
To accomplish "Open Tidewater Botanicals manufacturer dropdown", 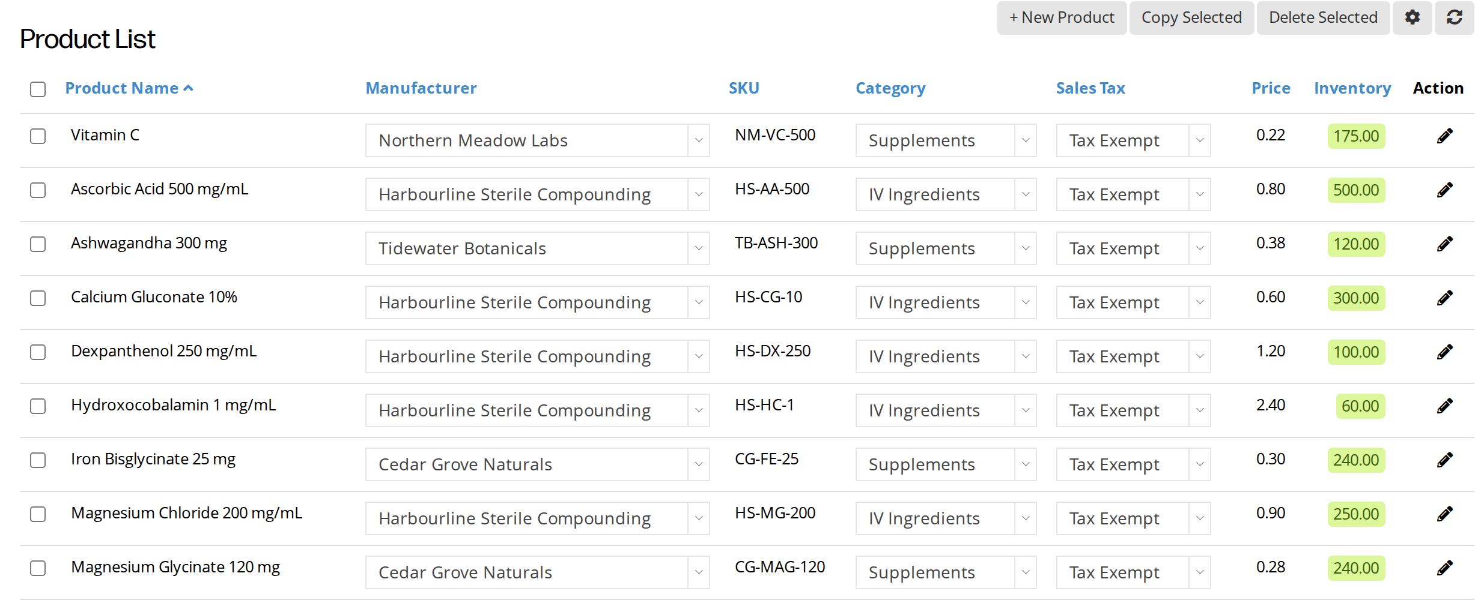I will (x=538, y=248).
